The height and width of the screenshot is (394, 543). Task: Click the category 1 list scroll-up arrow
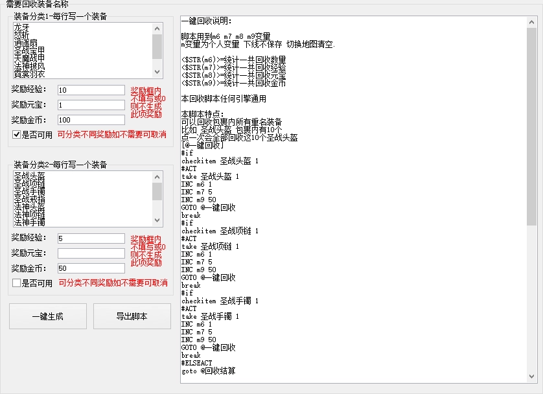tap(157, 29)
